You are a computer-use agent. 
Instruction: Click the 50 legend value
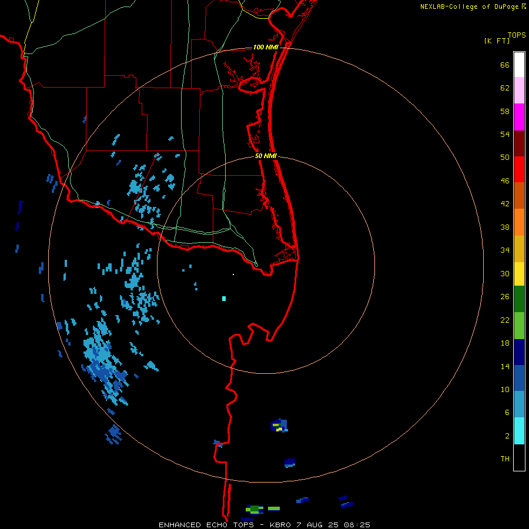(505, 157)
